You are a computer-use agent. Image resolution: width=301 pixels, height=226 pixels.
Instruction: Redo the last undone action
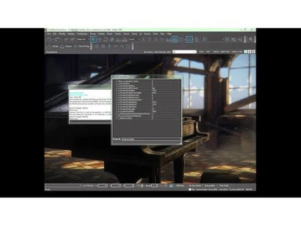57,39
